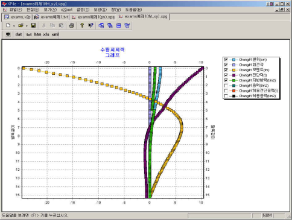
Task: Expand the dropdown arrow beside Open folder
Action: click(x=27, y=26)
